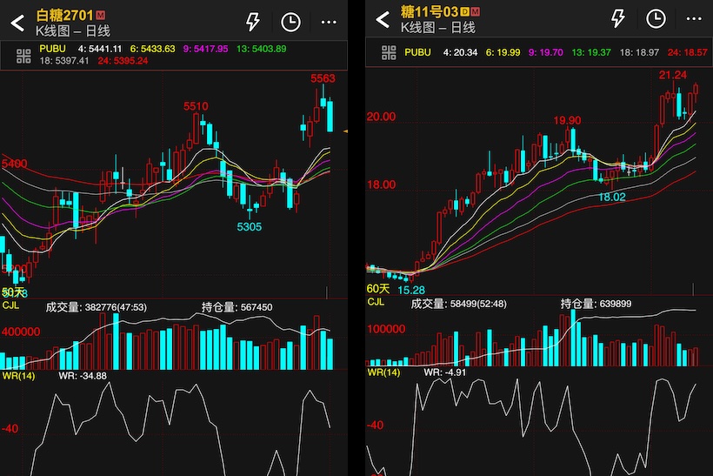Click the 24: 5395.24 PUBU value

coord(123,61)
